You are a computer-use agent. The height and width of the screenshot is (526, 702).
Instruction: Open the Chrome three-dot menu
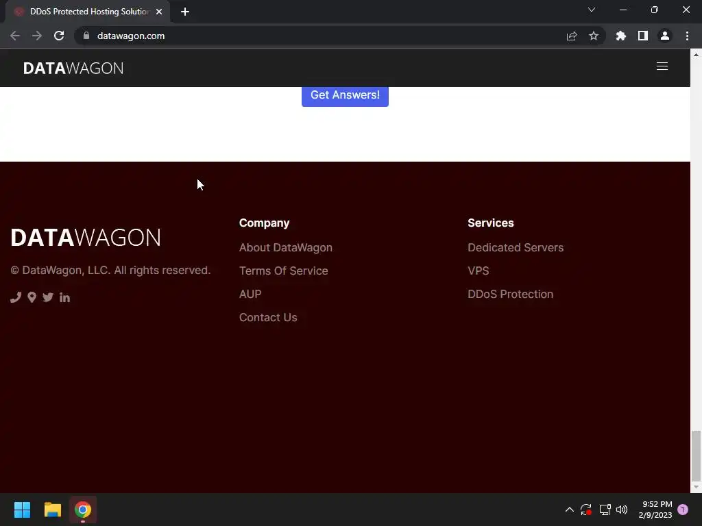pyautogui.click(x=687, y=36)
